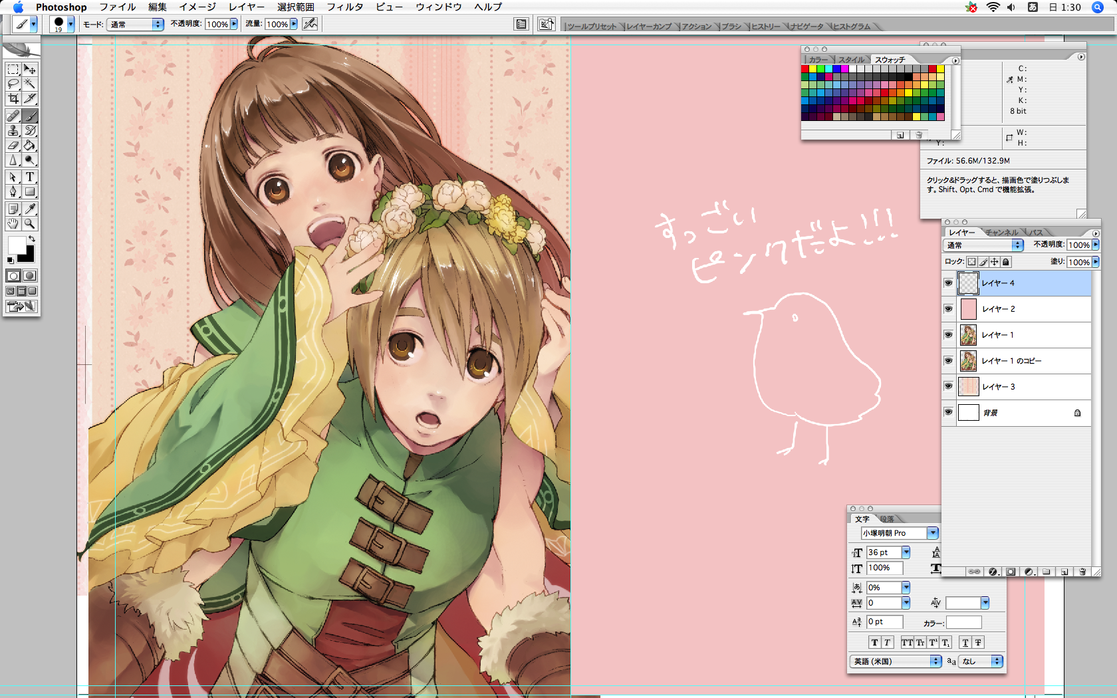1117x698 pixels.
Task: Click the lock transparent pixels button
Action: click(x=971, y=262)
